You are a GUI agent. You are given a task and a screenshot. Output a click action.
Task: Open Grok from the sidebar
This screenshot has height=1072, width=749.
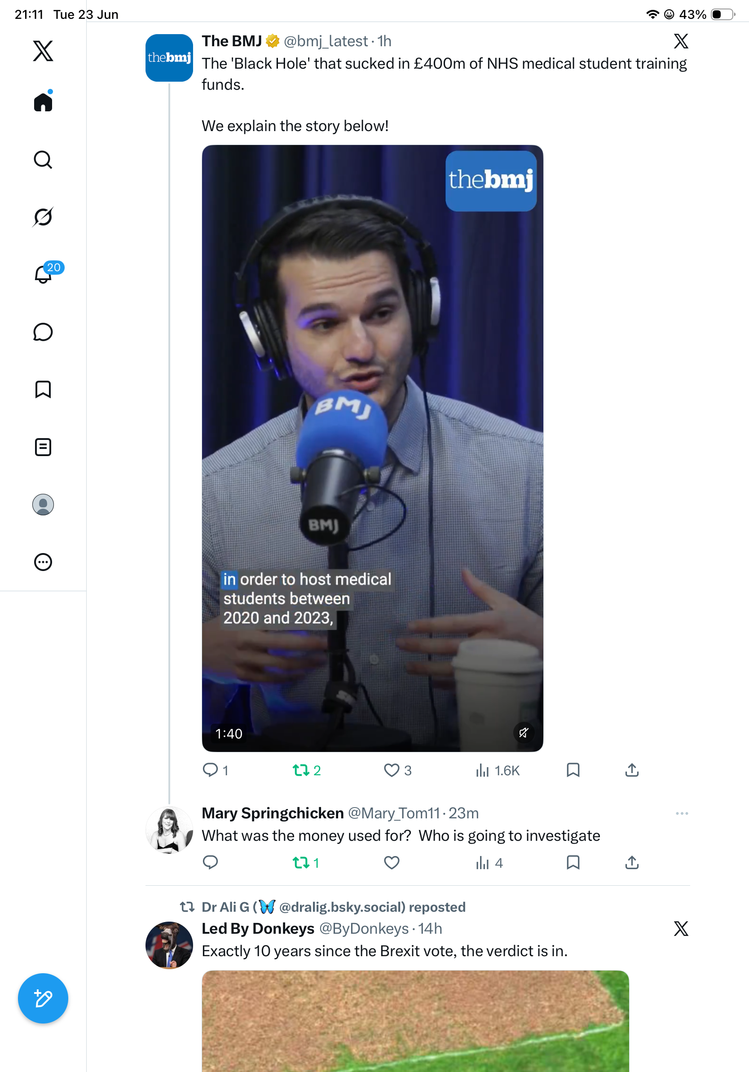[x=43, y=217]
